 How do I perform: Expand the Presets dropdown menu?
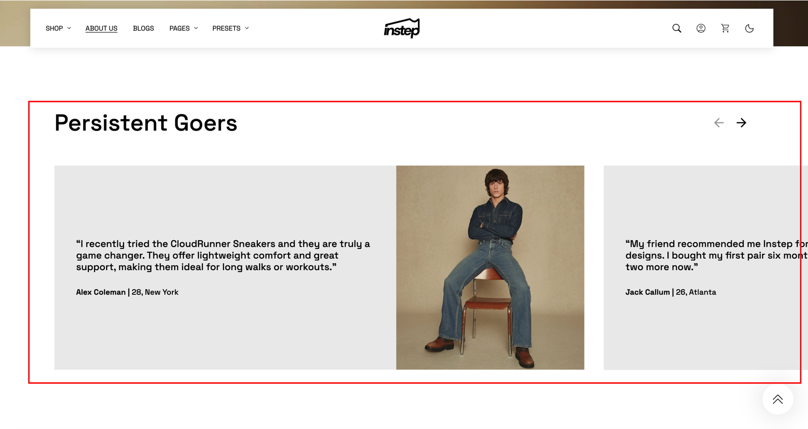[231, 28]
